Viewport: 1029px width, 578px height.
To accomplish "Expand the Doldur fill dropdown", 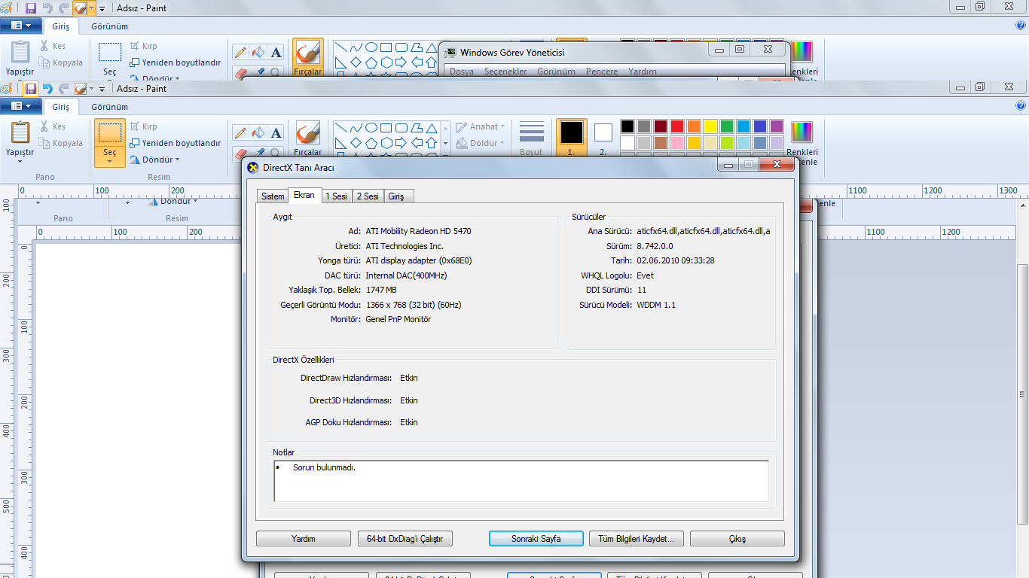I will 481,143.
